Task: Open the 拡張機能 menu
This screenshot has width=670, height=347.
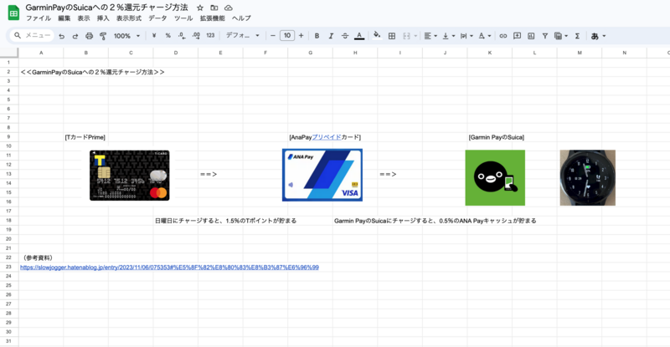Action: click(212, 18)
